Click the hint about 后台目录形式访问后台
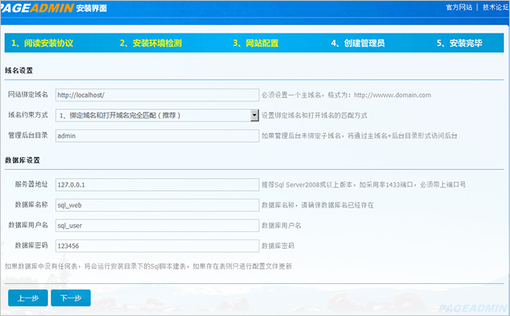The height and width of the screenshot is (316, 510). pyautogui.click(x=359, y=136)
